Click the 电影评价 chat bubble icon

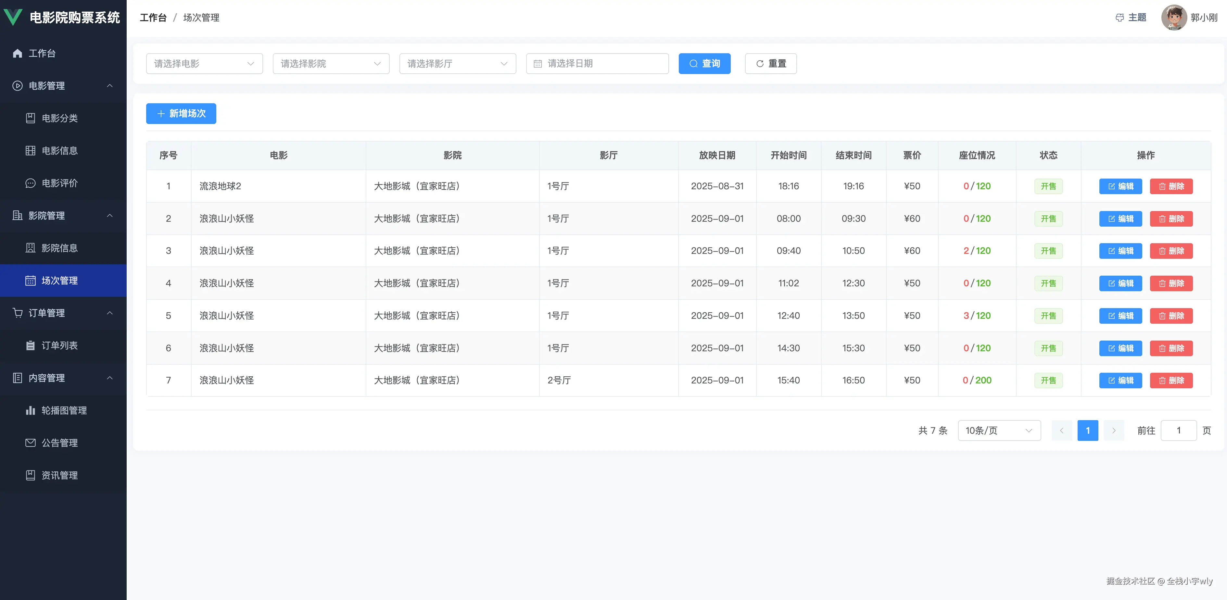pos(31,183)
